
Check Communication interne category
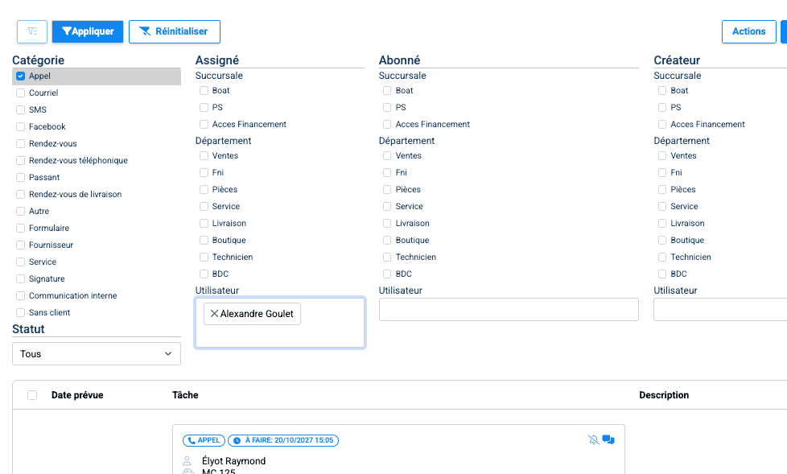21,296
